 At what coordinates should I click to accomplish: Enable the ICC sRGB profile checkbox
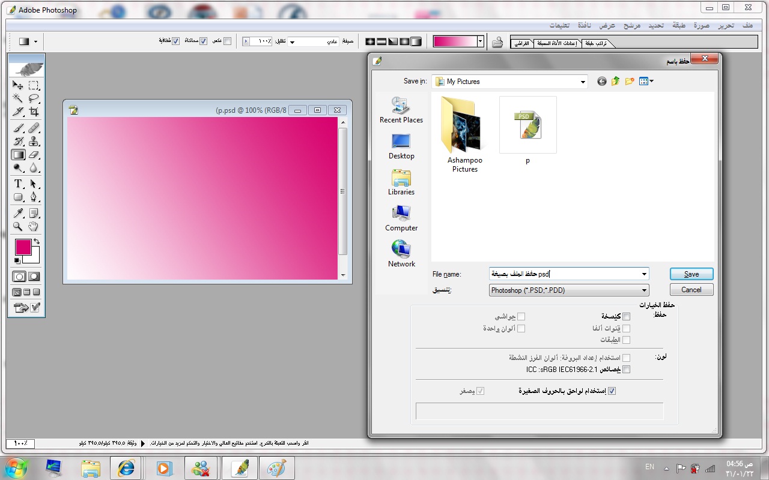627,370
